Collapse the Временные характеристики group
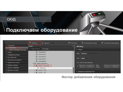 77,72
